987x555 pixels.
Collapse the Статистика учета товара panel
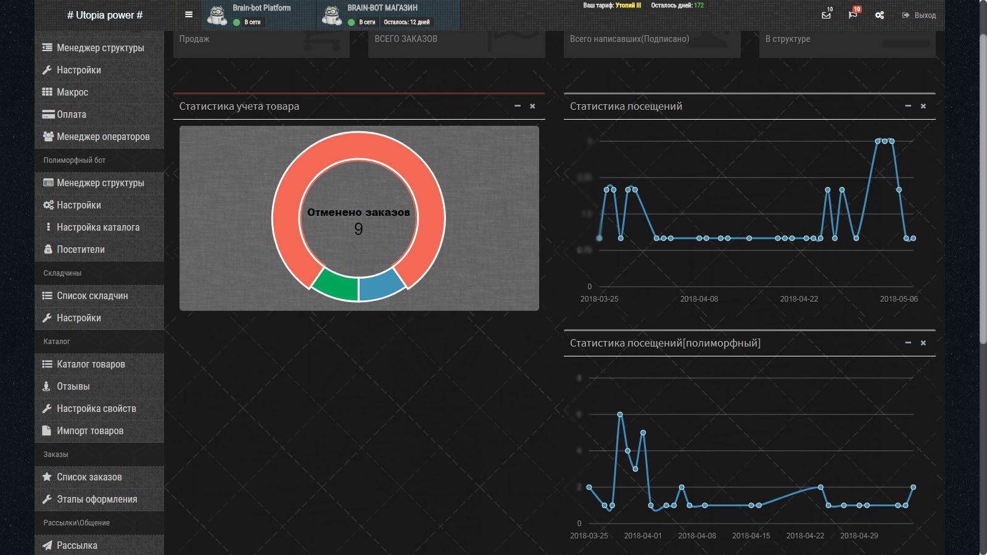pos(518,106)
